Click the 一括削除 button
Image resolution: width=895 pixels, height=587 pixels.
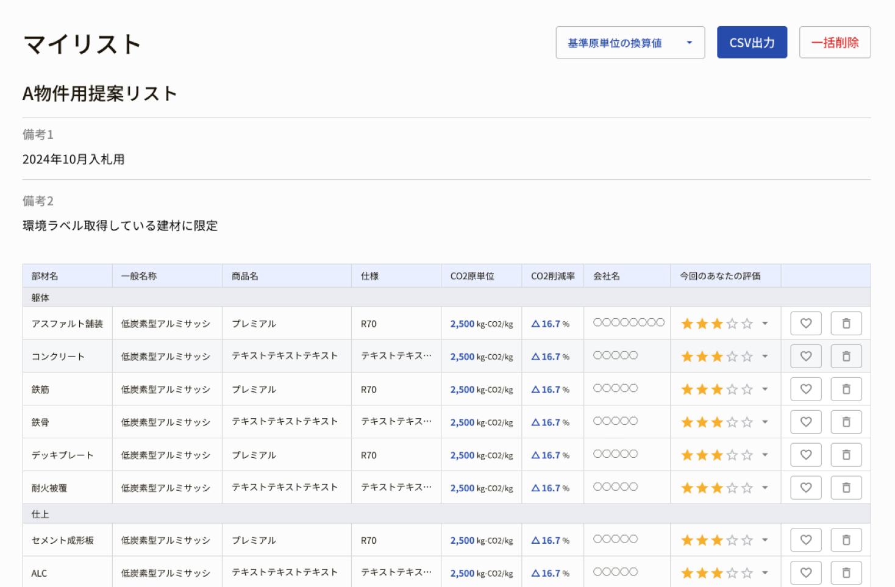click(835, 43)
